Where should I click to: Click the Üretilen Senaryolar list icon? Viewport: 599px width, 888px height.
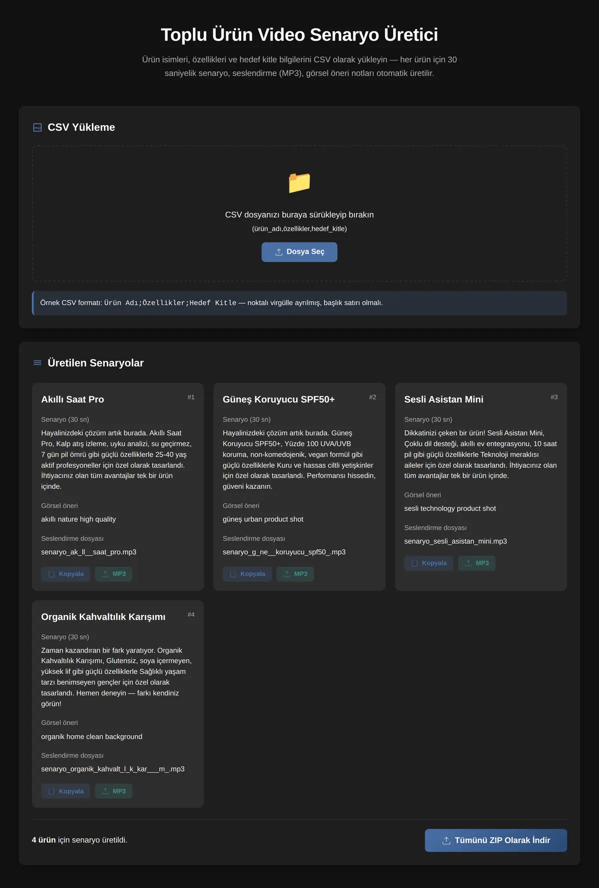37,363
